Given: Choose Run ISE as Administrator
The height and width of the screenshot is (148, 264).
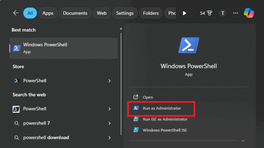Looking at the screenshot, I should click(165, 119).
